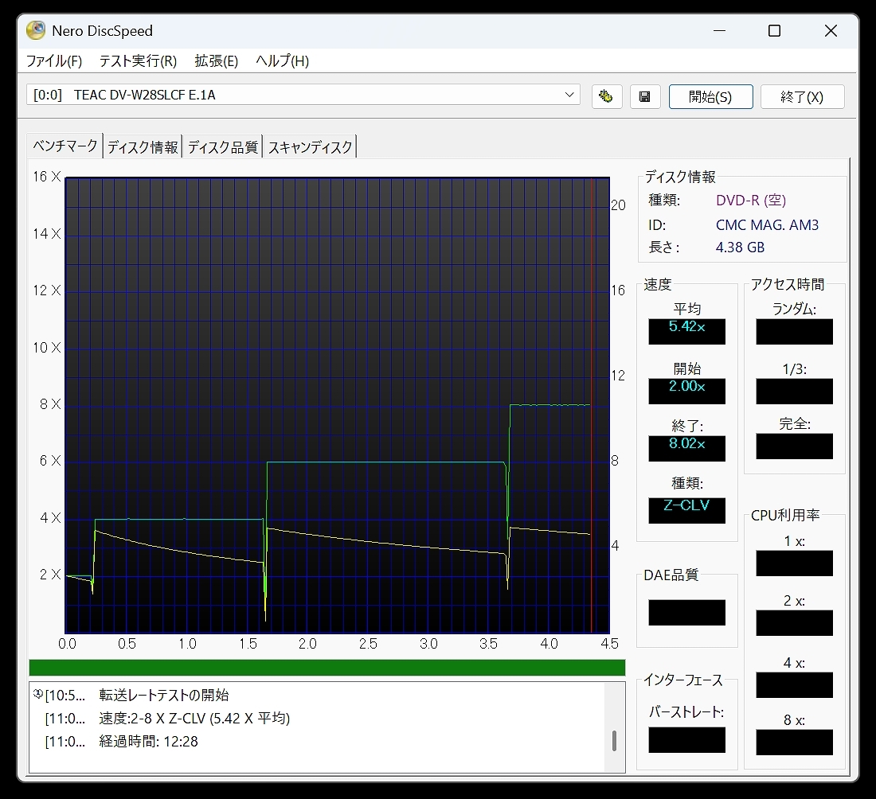Click the CPU 8 x value box
The image size is (876, 799).
[x=795, y=742]
